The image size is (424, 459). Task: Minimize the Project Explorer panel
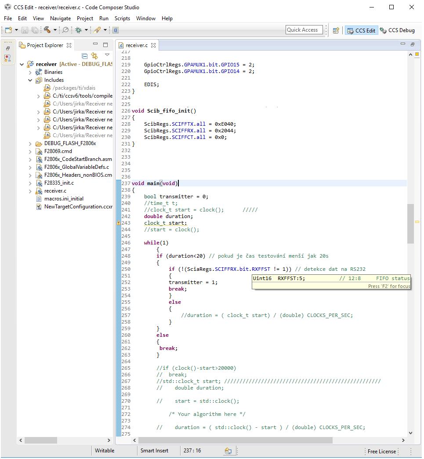tap(95, 44)
